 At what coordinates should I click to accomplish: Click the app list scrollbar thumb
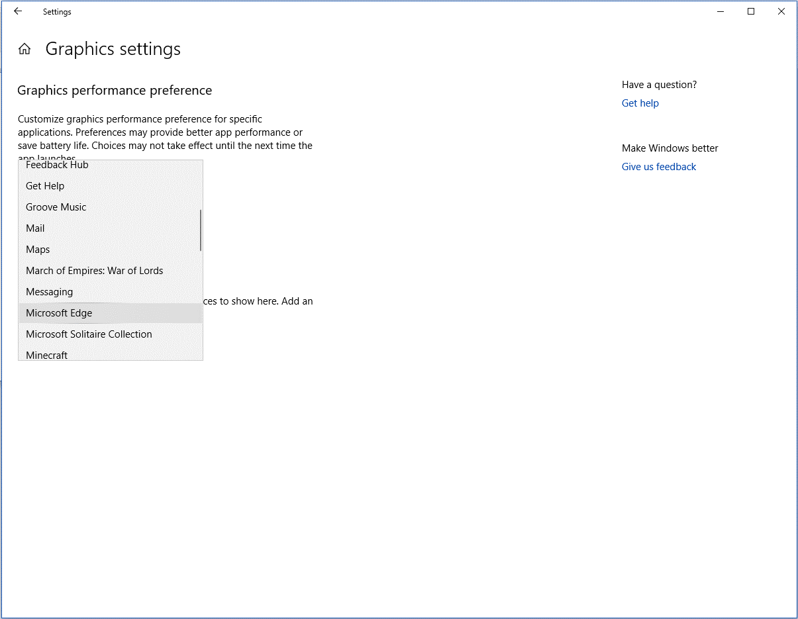click(x=201, y=230)
